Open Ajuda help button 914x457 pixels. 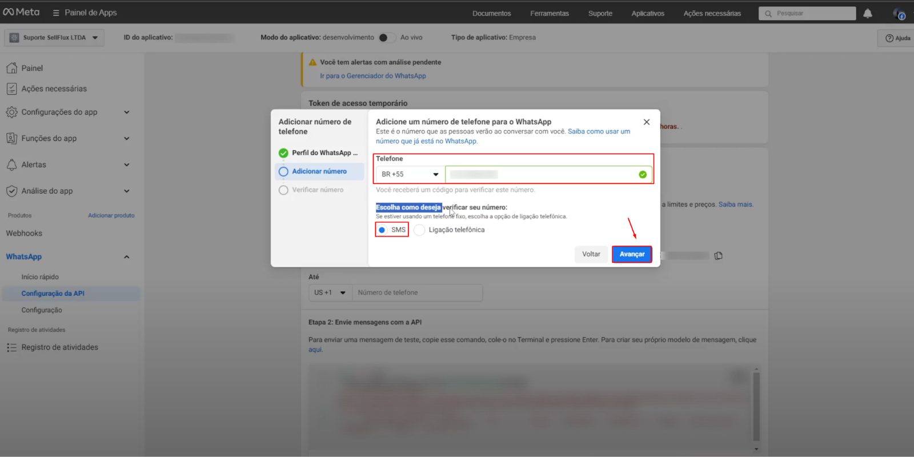tap(897, 38)
